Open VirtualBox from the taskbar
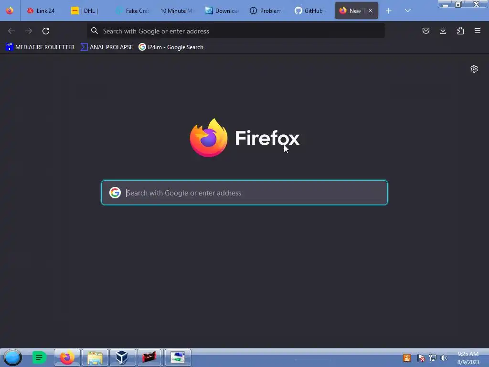489x367 pixels. click(123, 357)
